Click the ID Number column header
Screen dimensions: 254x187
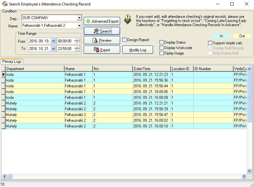coord(213,69)
